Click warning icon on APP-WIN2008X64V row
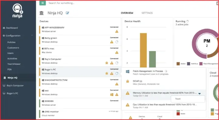The image size is (219, 120). tap(117, 31)
